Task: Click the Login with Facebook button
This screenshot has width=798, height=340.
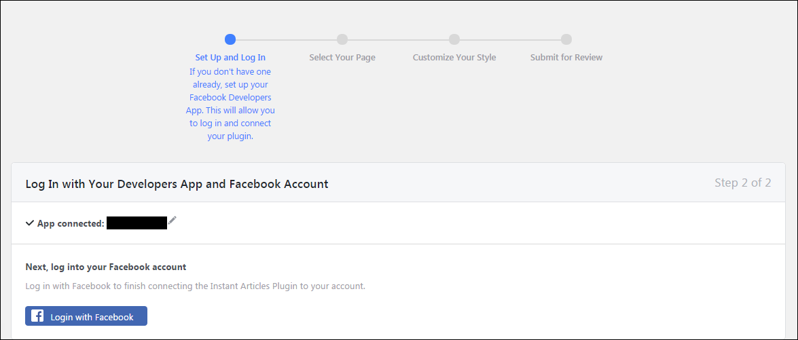Action: tap(86, 316)
